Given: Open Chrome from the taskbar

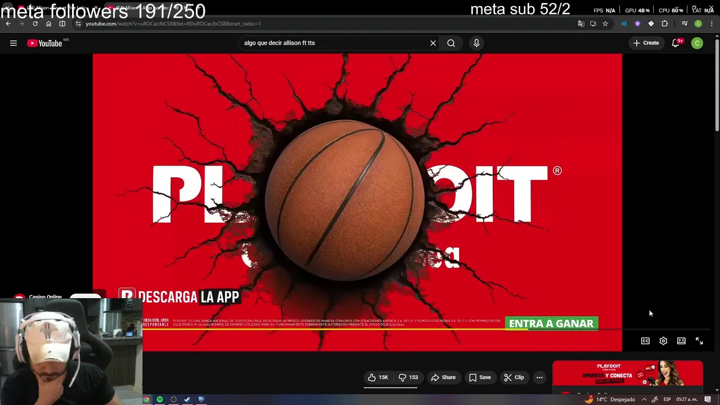Looking at the screenshot, I should point(146,400).
